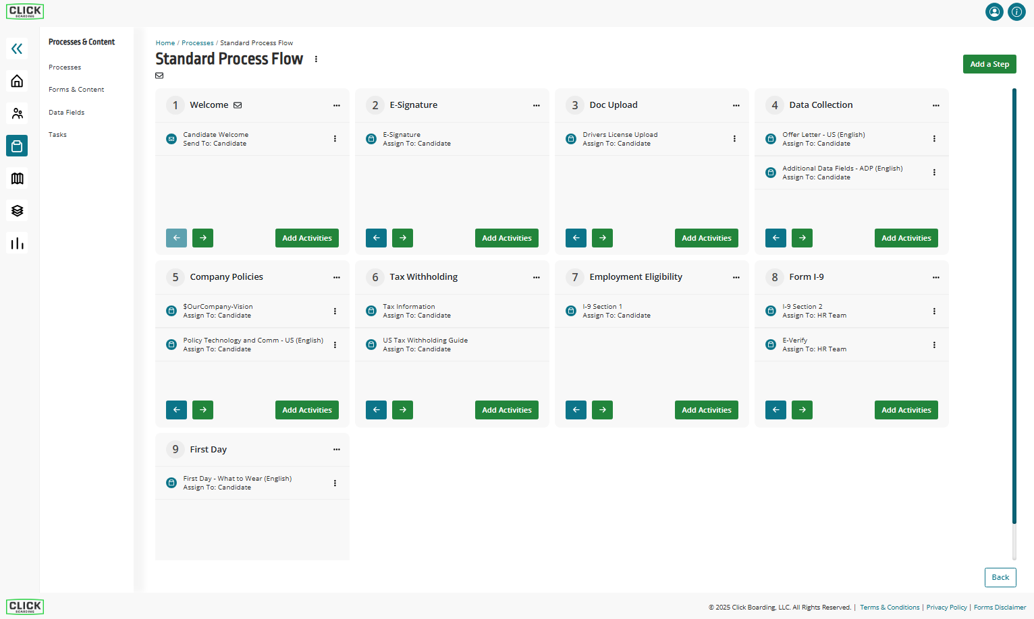
Task: Select Tasks in side menu
Action: coord(57,135)
